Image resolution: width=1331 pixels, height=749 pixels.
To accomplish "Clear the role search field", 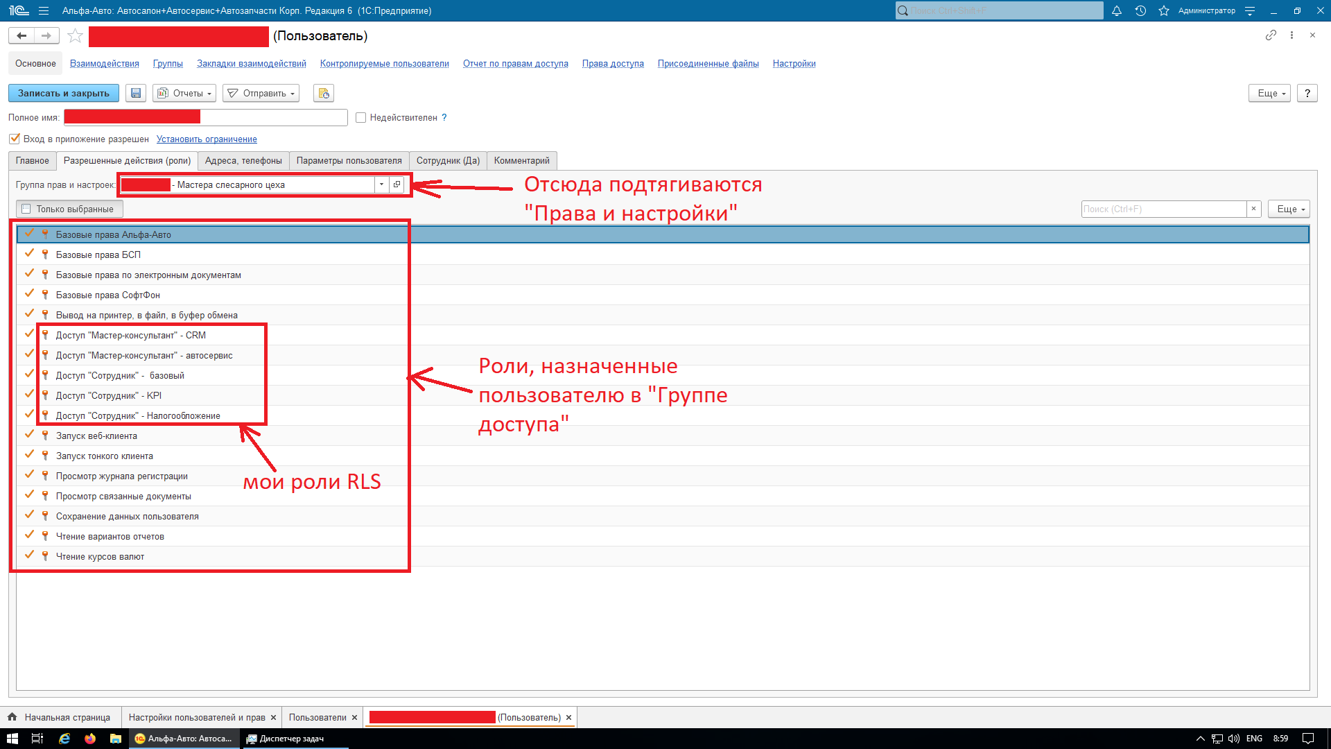I will click(1253, 209).
